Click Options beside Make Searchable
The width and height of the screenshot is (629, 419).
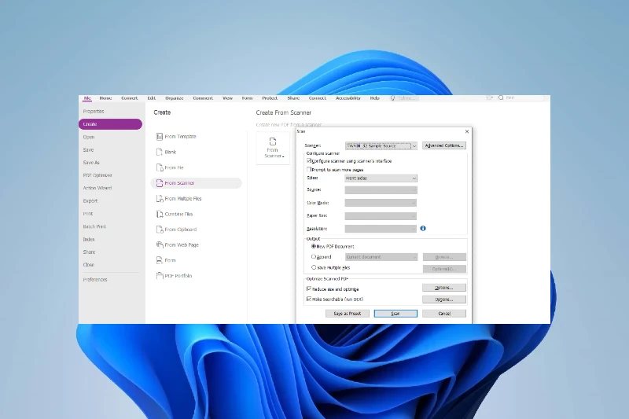point(444,299)
